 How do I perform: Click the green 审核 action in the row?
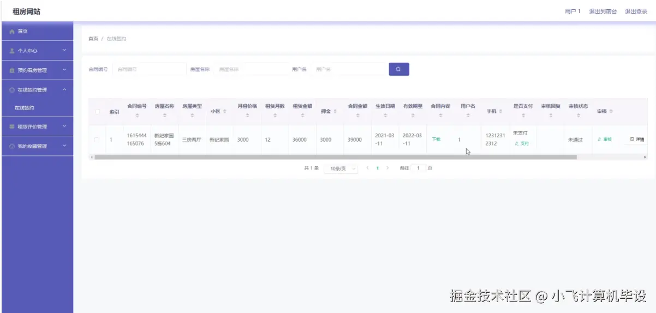605,140
